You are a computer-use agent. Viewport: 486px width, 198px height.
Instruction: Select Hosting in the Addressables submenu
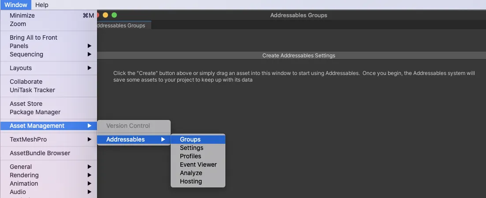[198, 181]
